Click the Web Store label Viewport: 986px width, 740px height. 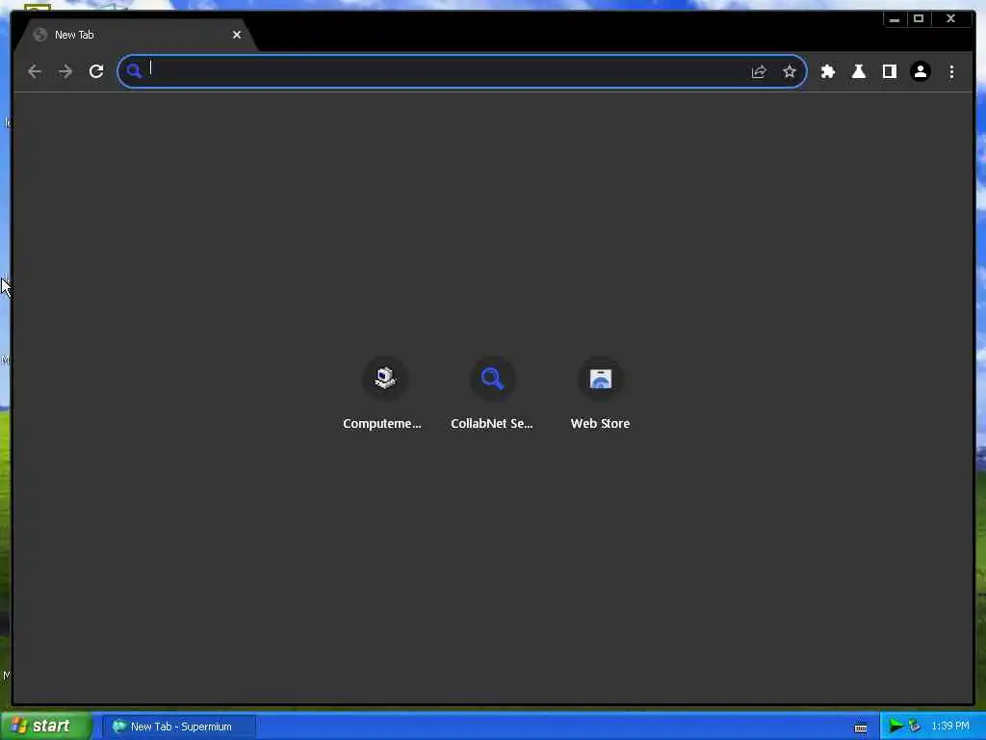pos(600,424)
